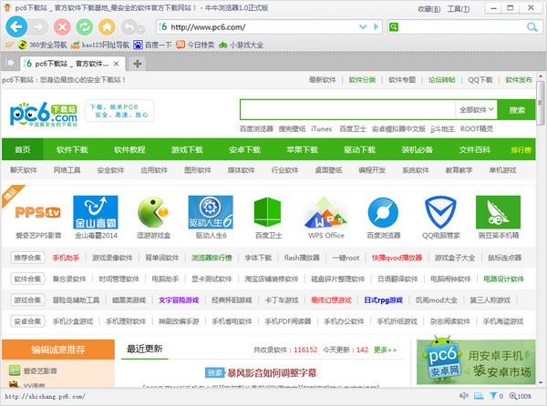Go to browser home page icon
The width and height of the screenshot is (547, 406).
point(107,25)
